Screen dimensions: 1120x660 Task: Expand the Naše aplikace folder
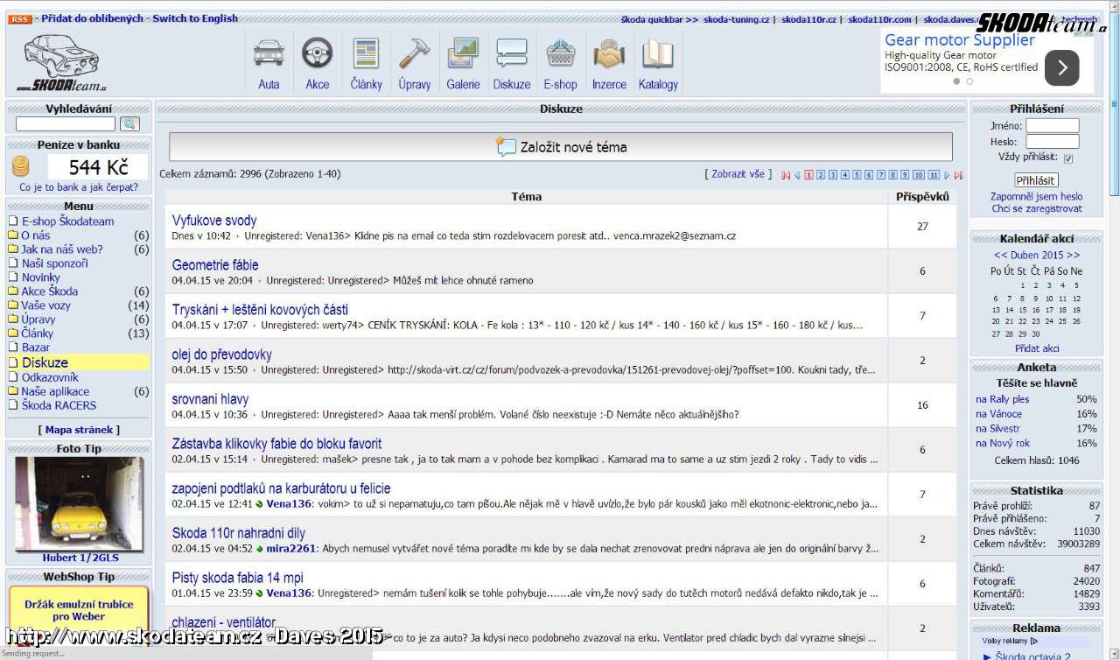tap(13, 391)
